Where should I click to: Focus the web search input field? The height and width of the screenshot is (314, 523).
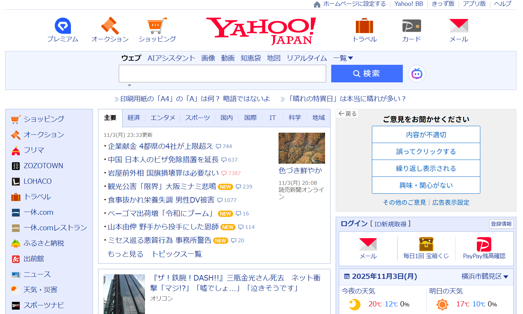222,74
